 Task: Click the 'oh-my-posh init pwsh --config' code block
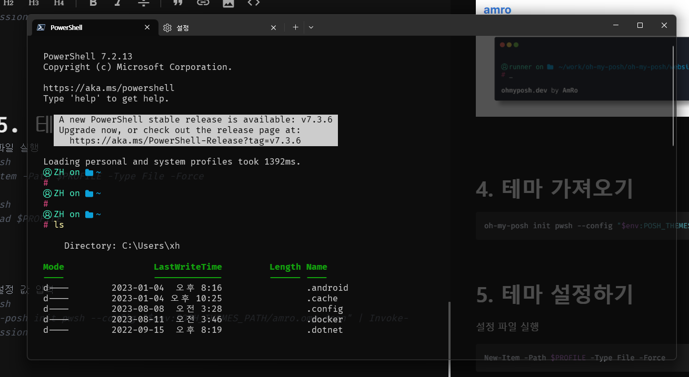582,226
